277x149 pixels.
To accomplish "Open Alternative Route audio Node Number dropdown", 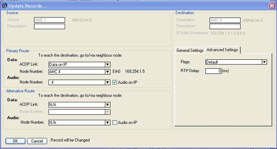I will (x=108, y=122).
